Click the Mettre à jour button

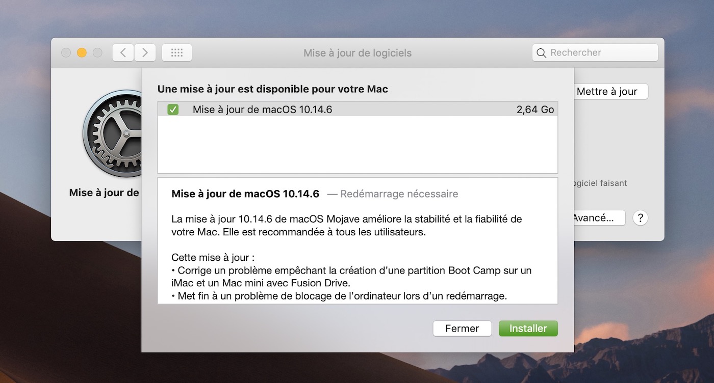click(610, 92)
